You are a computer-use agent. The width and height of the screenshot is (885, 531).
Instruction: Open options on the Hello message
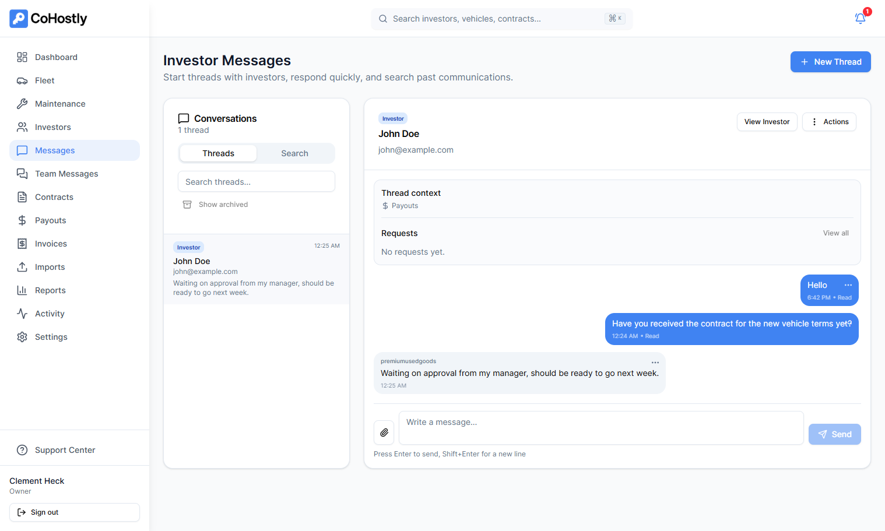(848, 284)
